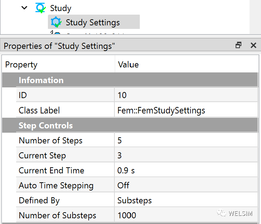261x224 pixels.
Task: Edit the Current End Time value 0.9 s
Action: pos(186,170)
